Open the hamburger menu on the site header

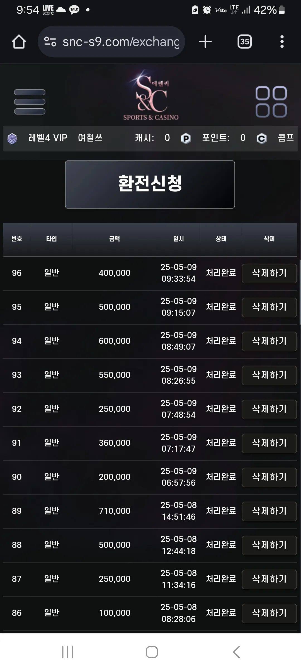tap(30, 102)
